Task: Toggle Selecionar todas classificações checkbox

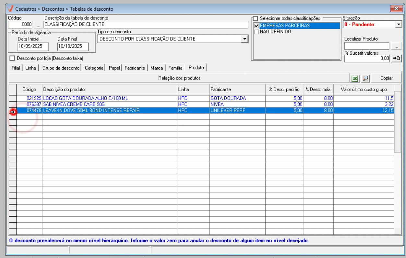Action: point(256,18)
